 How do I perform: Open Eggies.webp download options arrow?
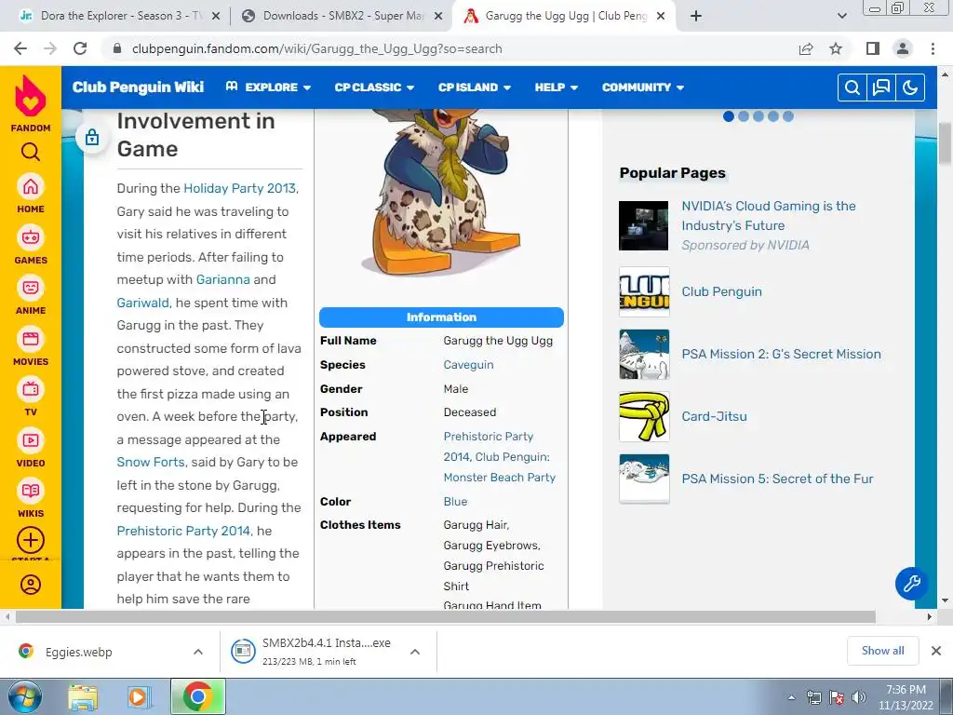[198, 652]
